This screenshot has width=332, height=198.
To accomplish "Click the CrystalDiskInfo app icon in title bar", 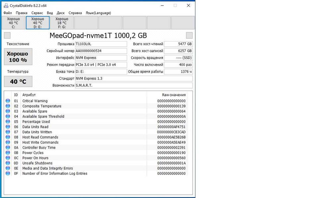I will pos(6,6).
